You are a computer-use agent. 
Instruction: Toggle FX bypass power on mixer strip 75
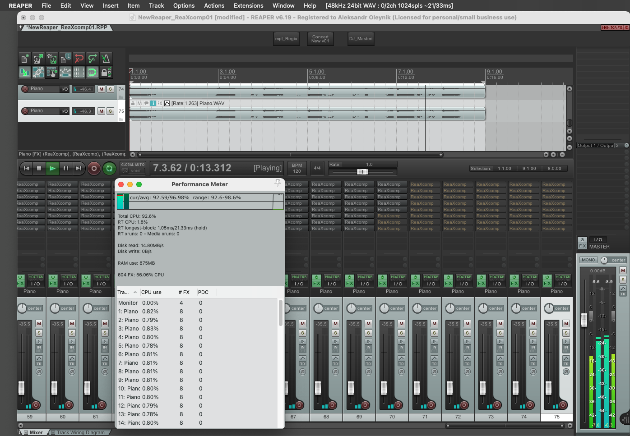pos(547,277)
